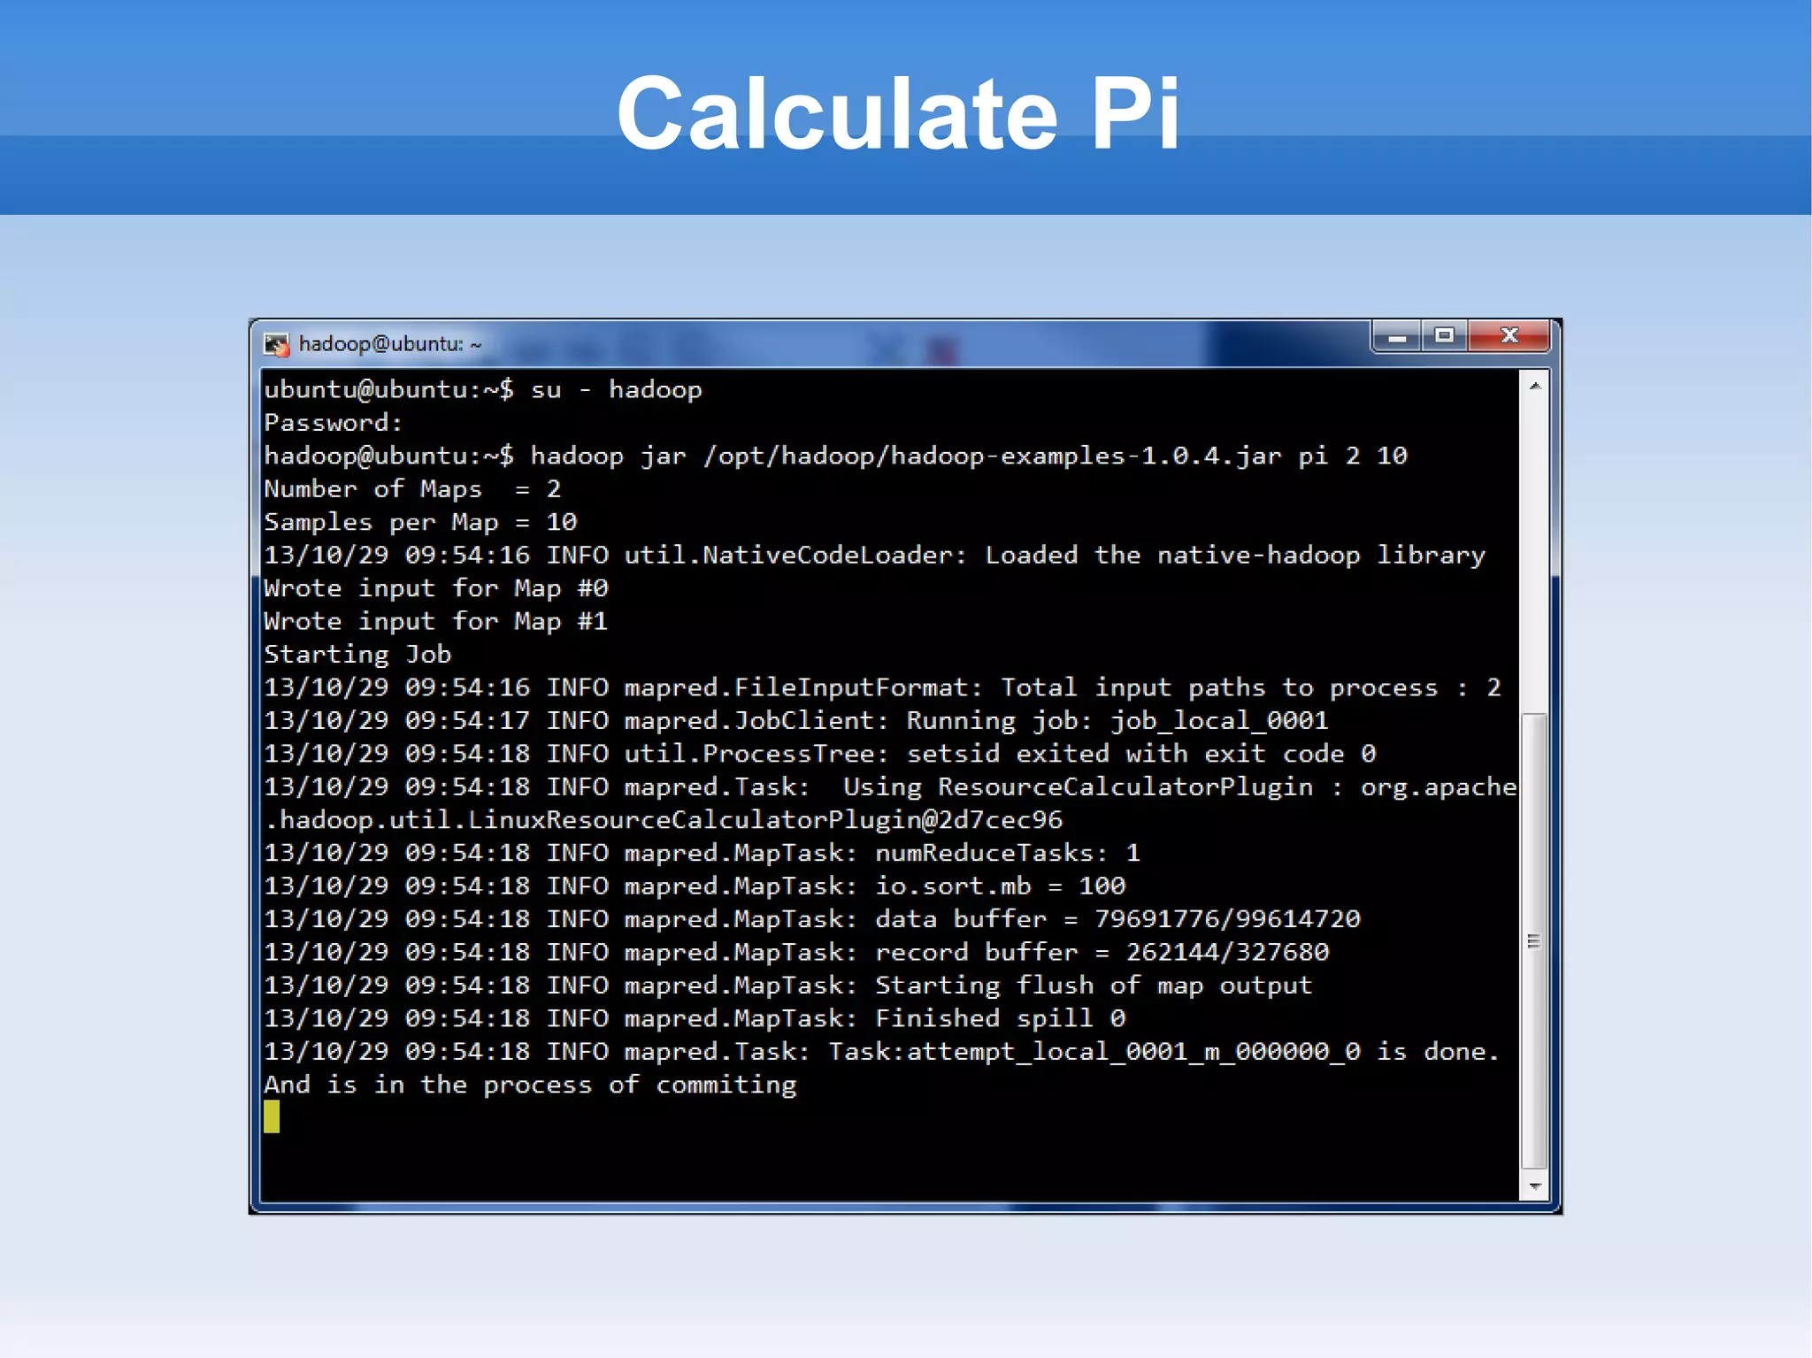Viewport: 1812px width, 1358px height.
Task: Click the 'Starting Job' line
Action: point(357,655)
